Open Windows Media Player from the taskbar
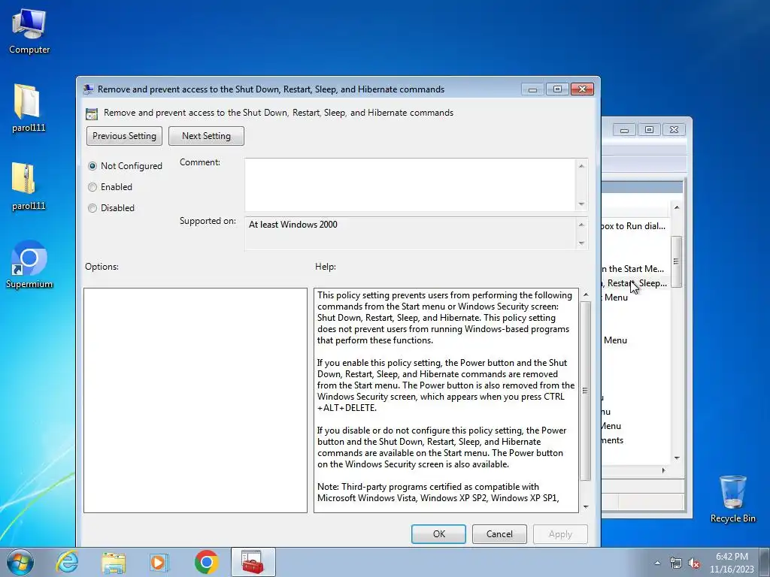The width and height of the screenshot is (770, 577). [x=159, y=562]
